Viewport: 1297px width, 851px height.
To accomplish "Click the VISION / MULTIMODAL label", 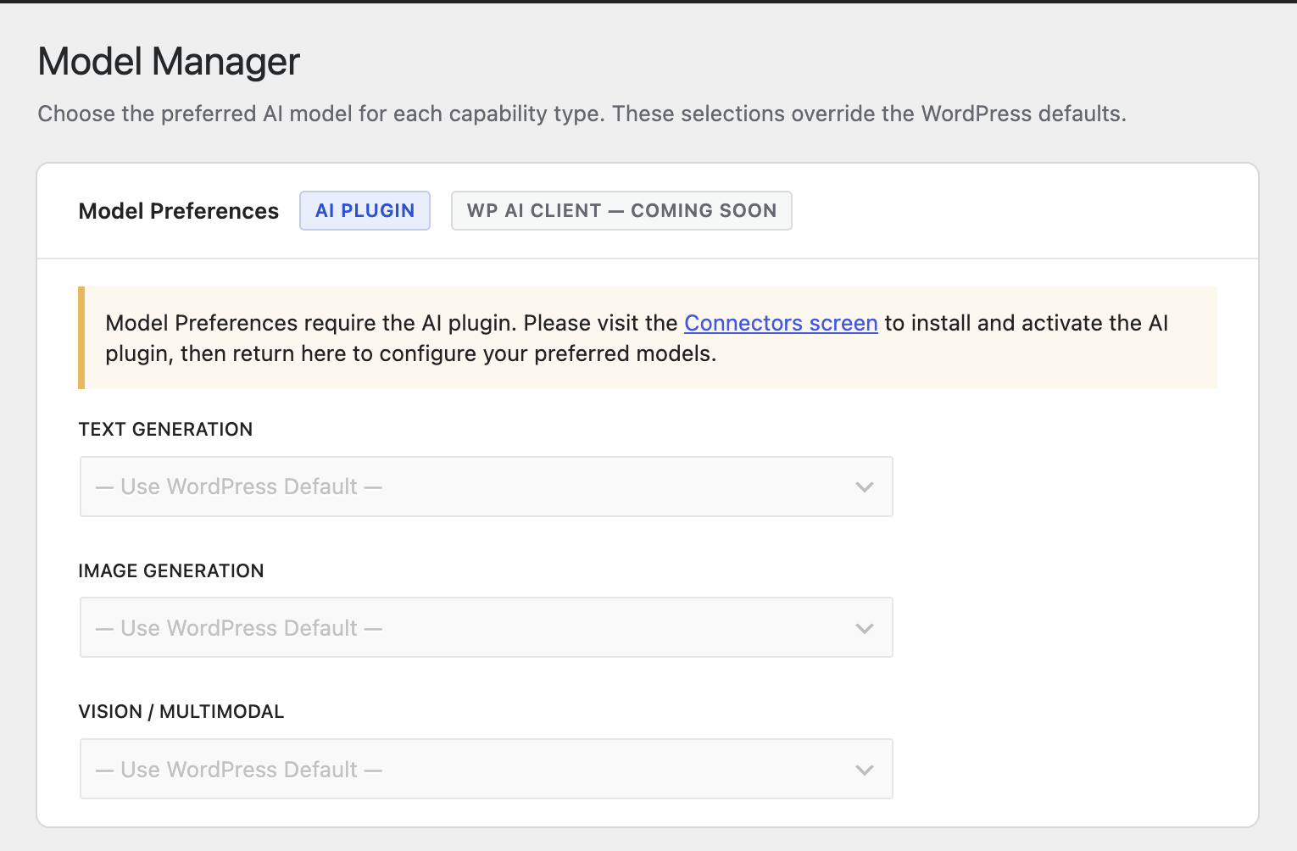I will coord(181,711).
